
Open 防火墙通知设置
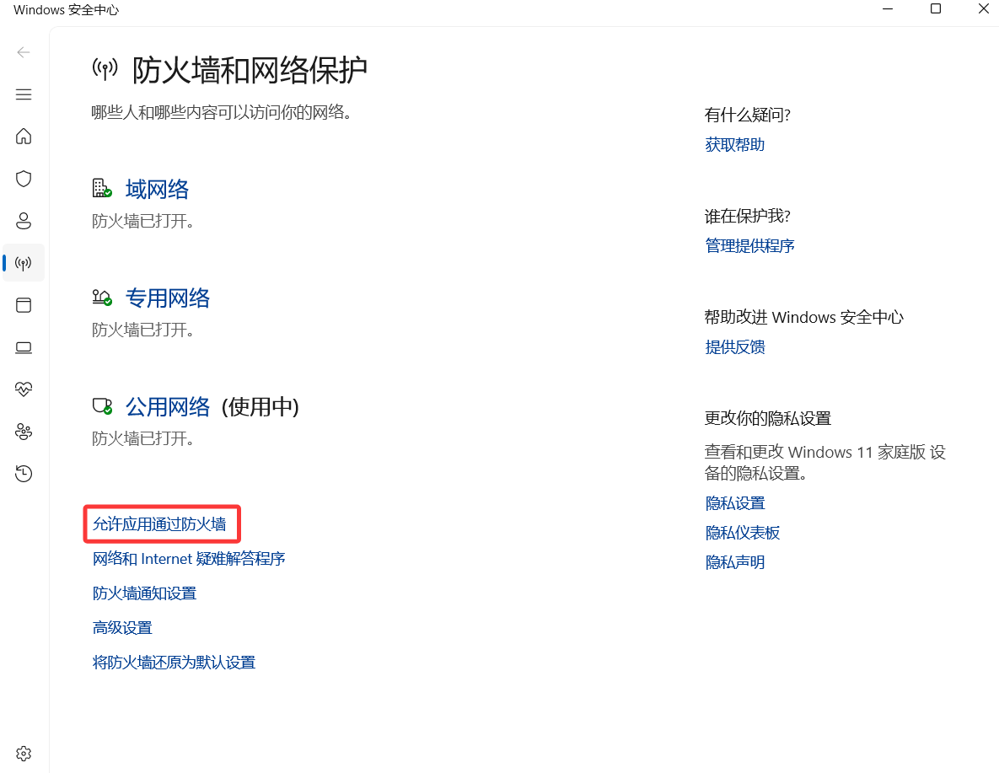[x=145, y=593]
